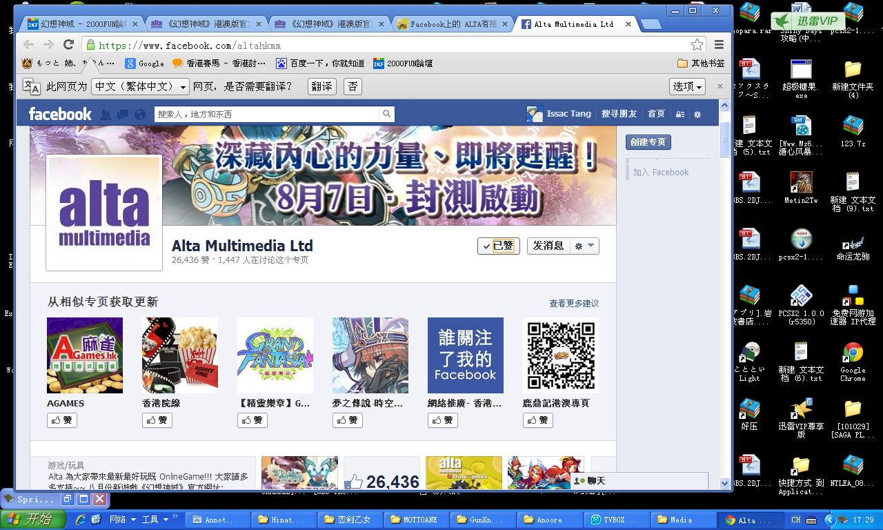The image size is (883, 530).
Task: Expand the 工具 toolbar menu on taskbar
Action: 155,520
